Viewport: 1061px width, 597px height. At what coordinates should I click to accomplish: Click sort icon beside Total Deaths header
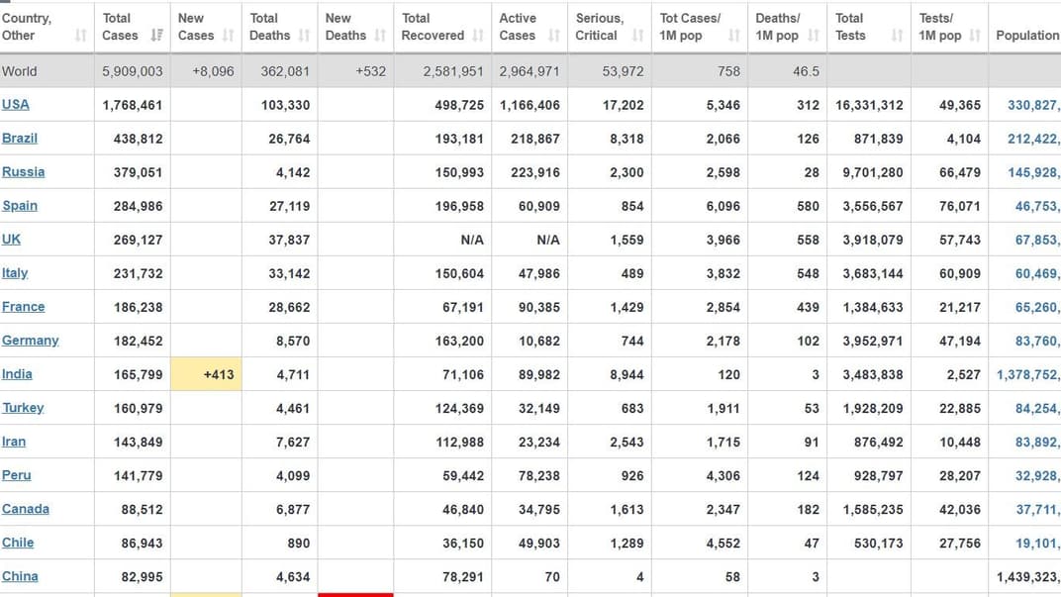click(x=304, y=36)
